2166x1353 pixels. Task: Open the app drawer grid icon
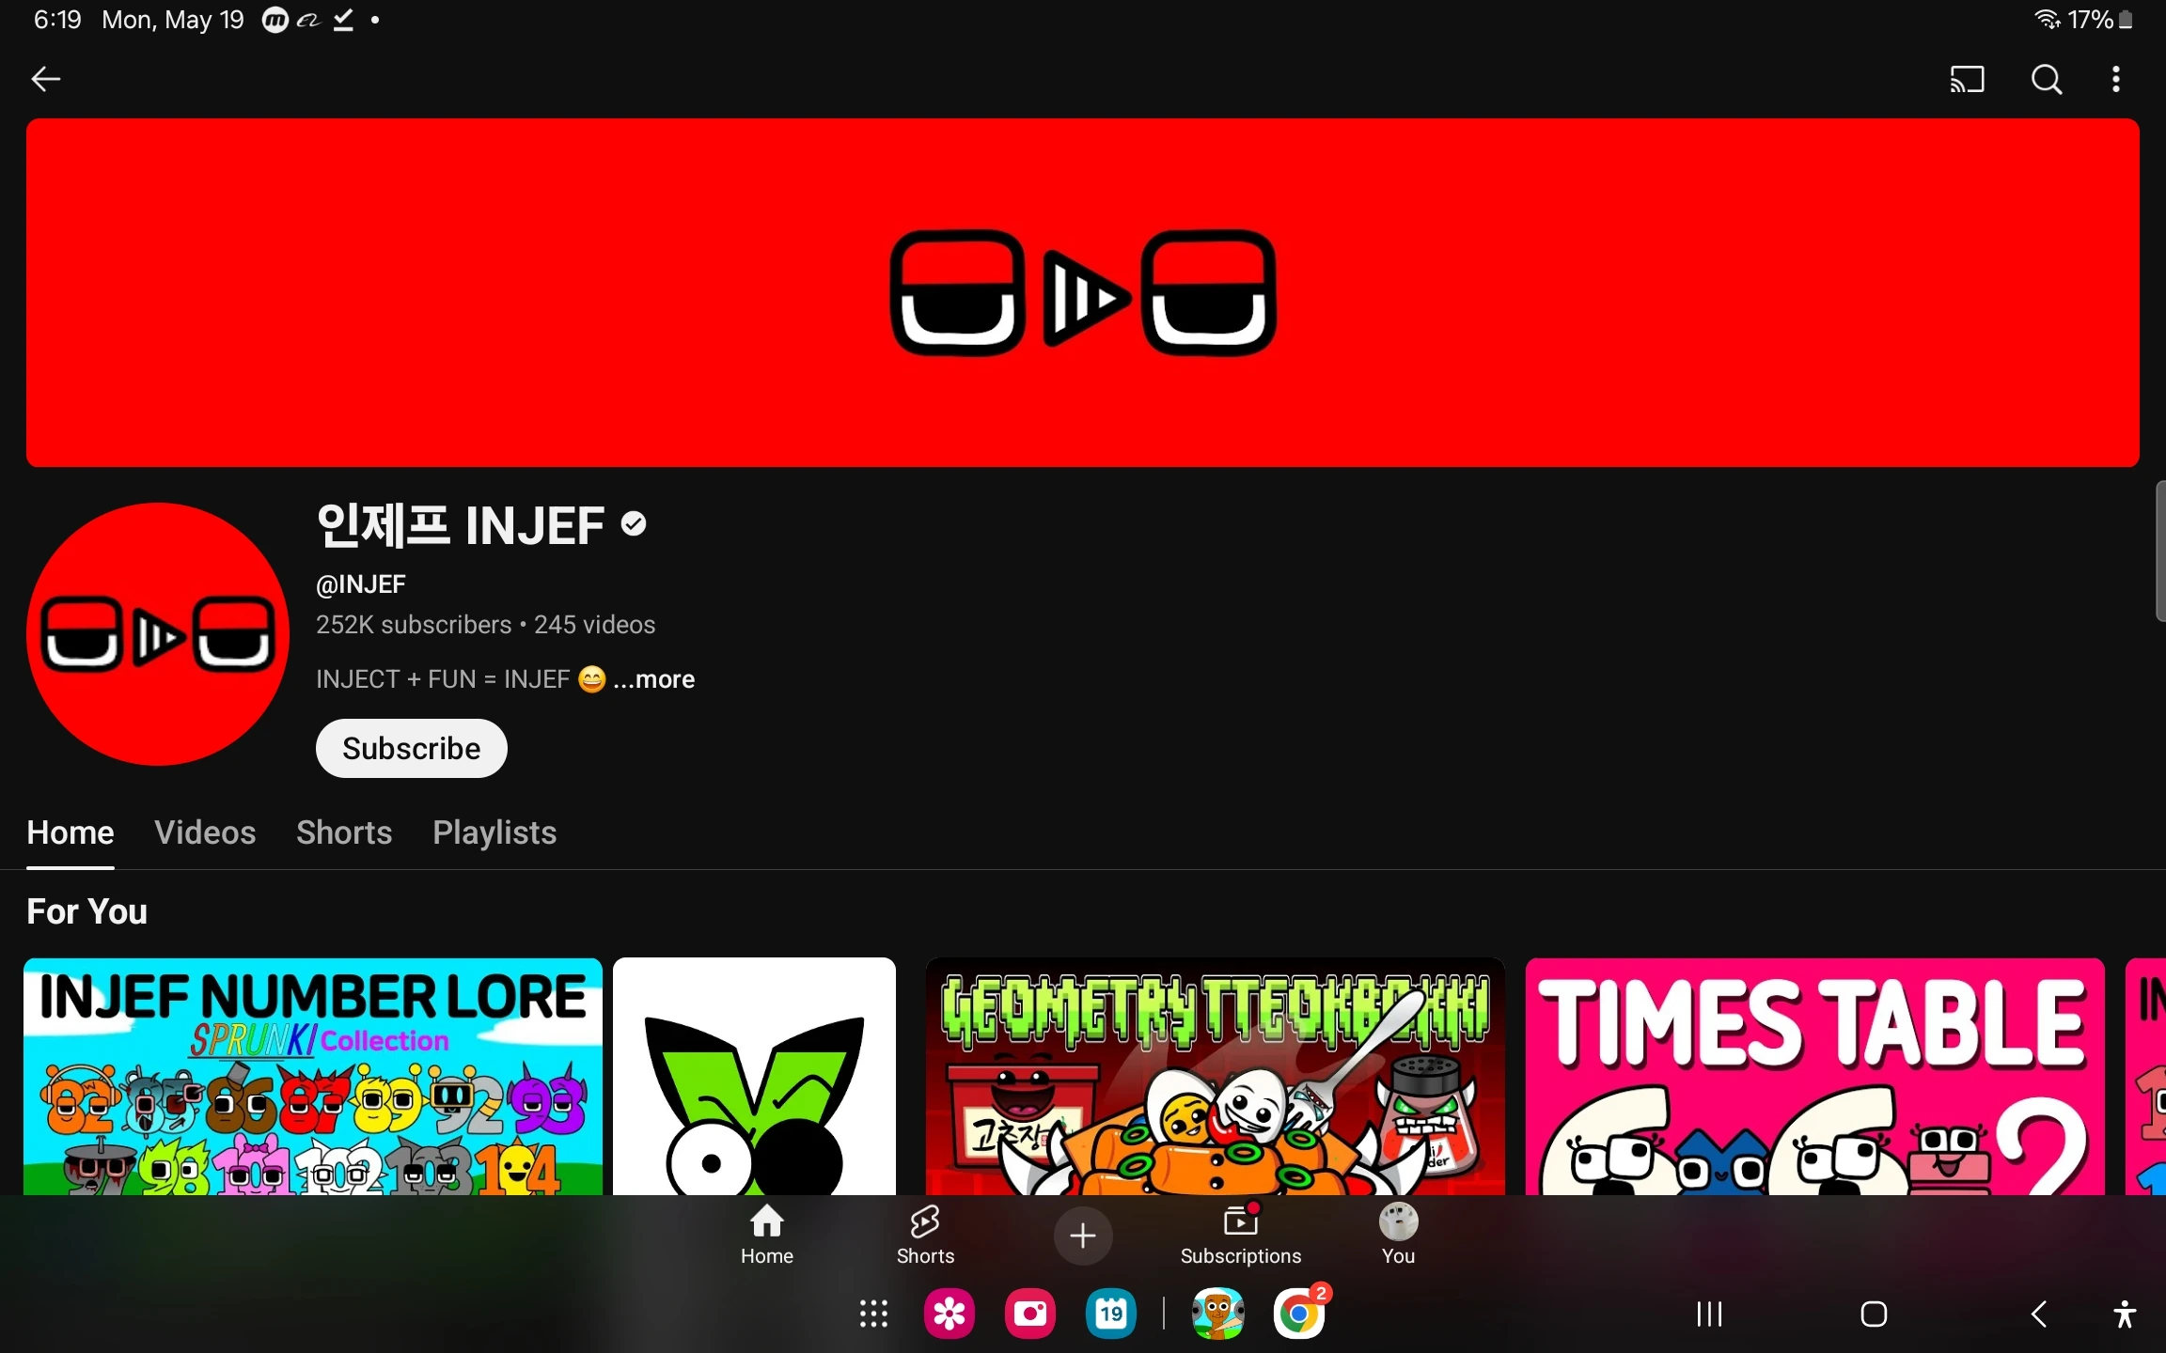[x=873, y=1314]
